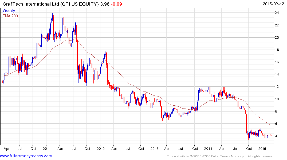
Task: Click the 2012 year label on time axis
Action: (101, 149)
